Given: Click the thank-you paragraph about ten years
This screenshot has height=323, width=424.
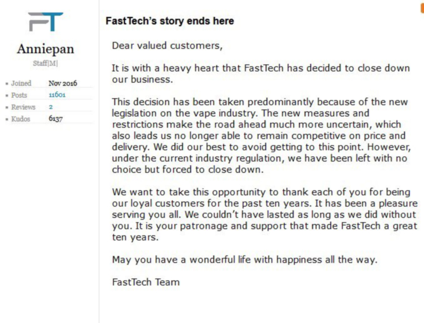Looking at the screenshot, I should coord(265,215).
